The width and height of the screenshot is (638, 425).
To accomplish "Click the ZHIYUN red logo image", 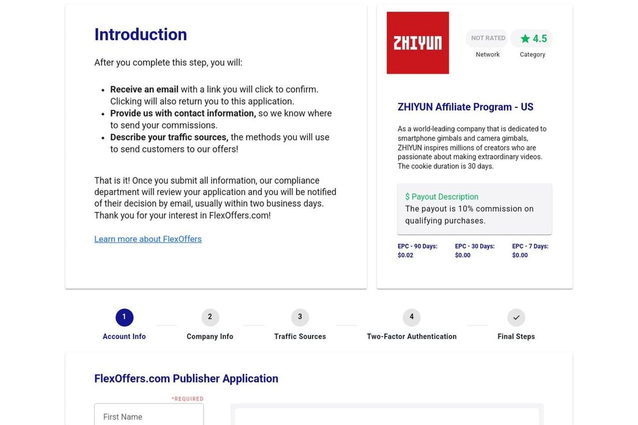I will click(x=418, y=43).
